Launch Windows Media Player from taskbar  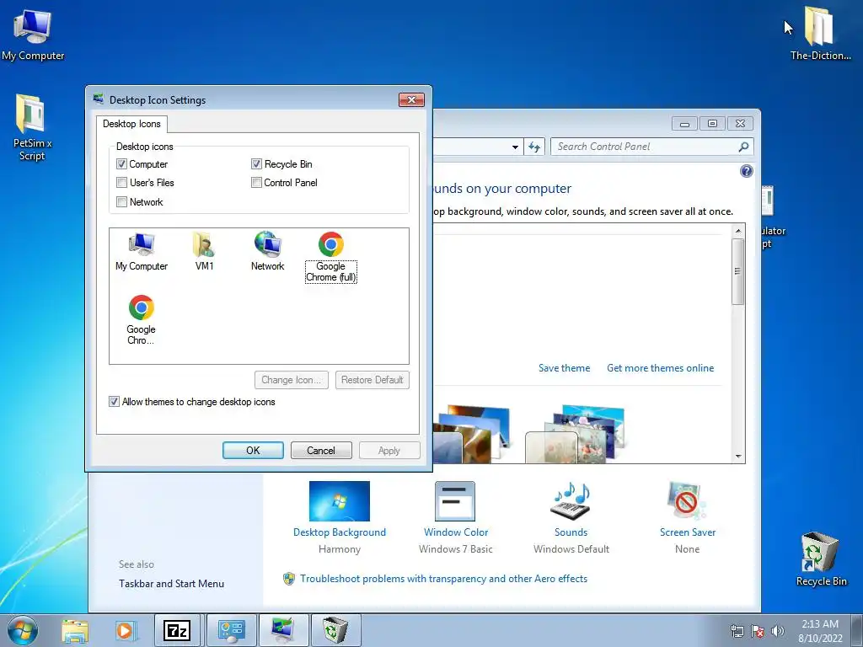(x=125, y=630)
